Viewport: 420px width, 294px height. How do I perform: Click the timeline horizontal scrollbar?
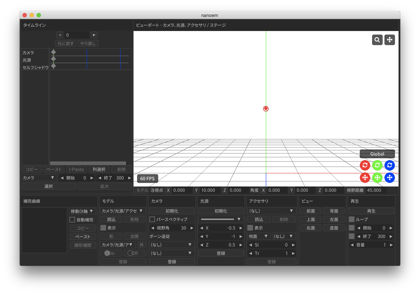pyautogui.click(x=91, y=163)
